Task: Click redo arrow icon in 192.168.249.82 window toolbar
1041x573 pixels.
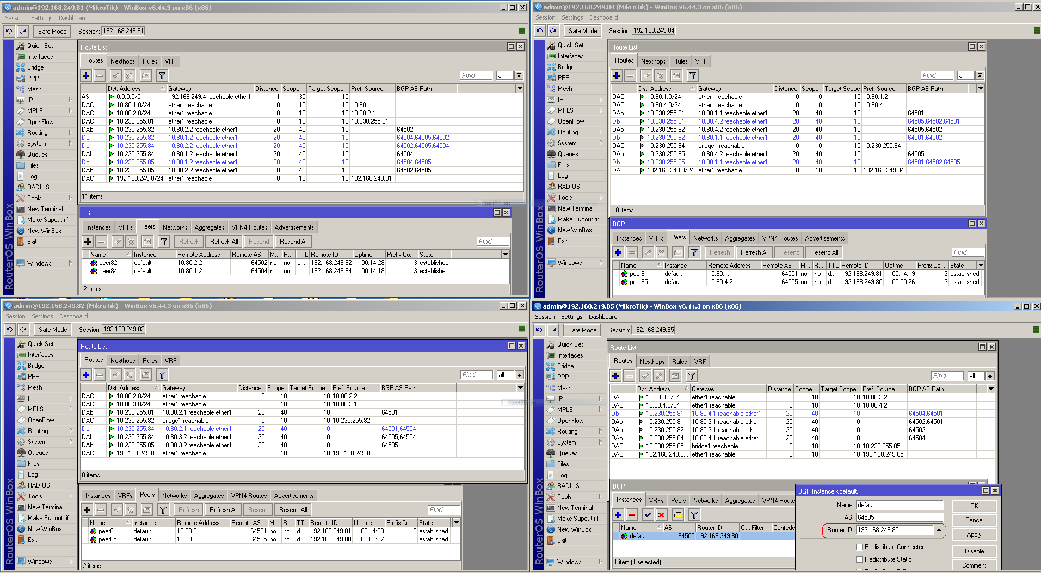Action: point(23,329)
